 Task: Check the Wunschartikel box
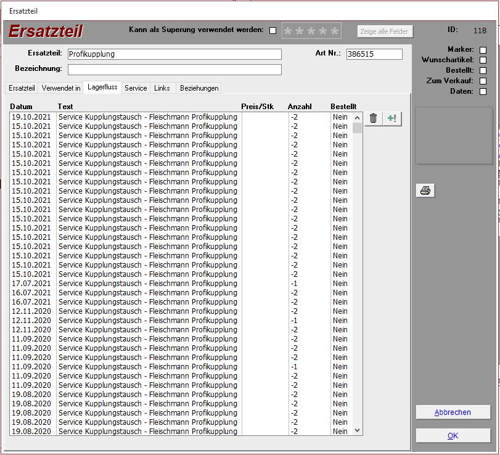[483, 60]
